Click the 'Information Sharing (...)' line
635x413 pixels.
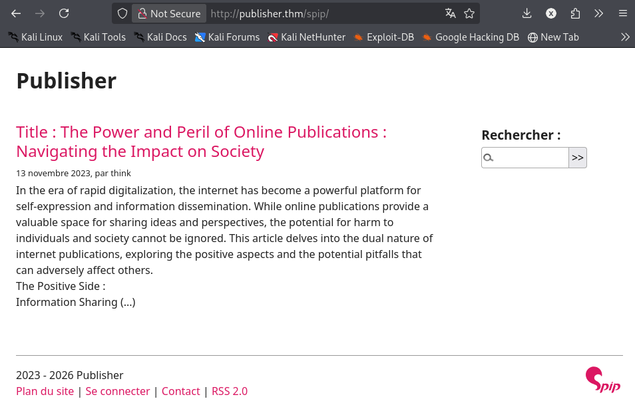pos(76,302)
